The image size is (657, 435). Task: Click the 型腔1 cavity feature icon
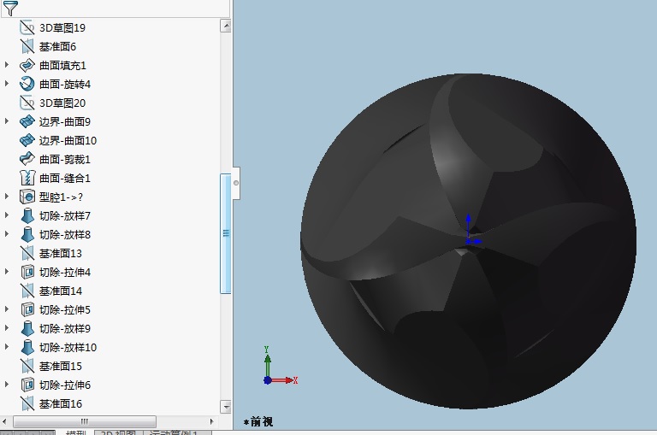tap(27, 197)
